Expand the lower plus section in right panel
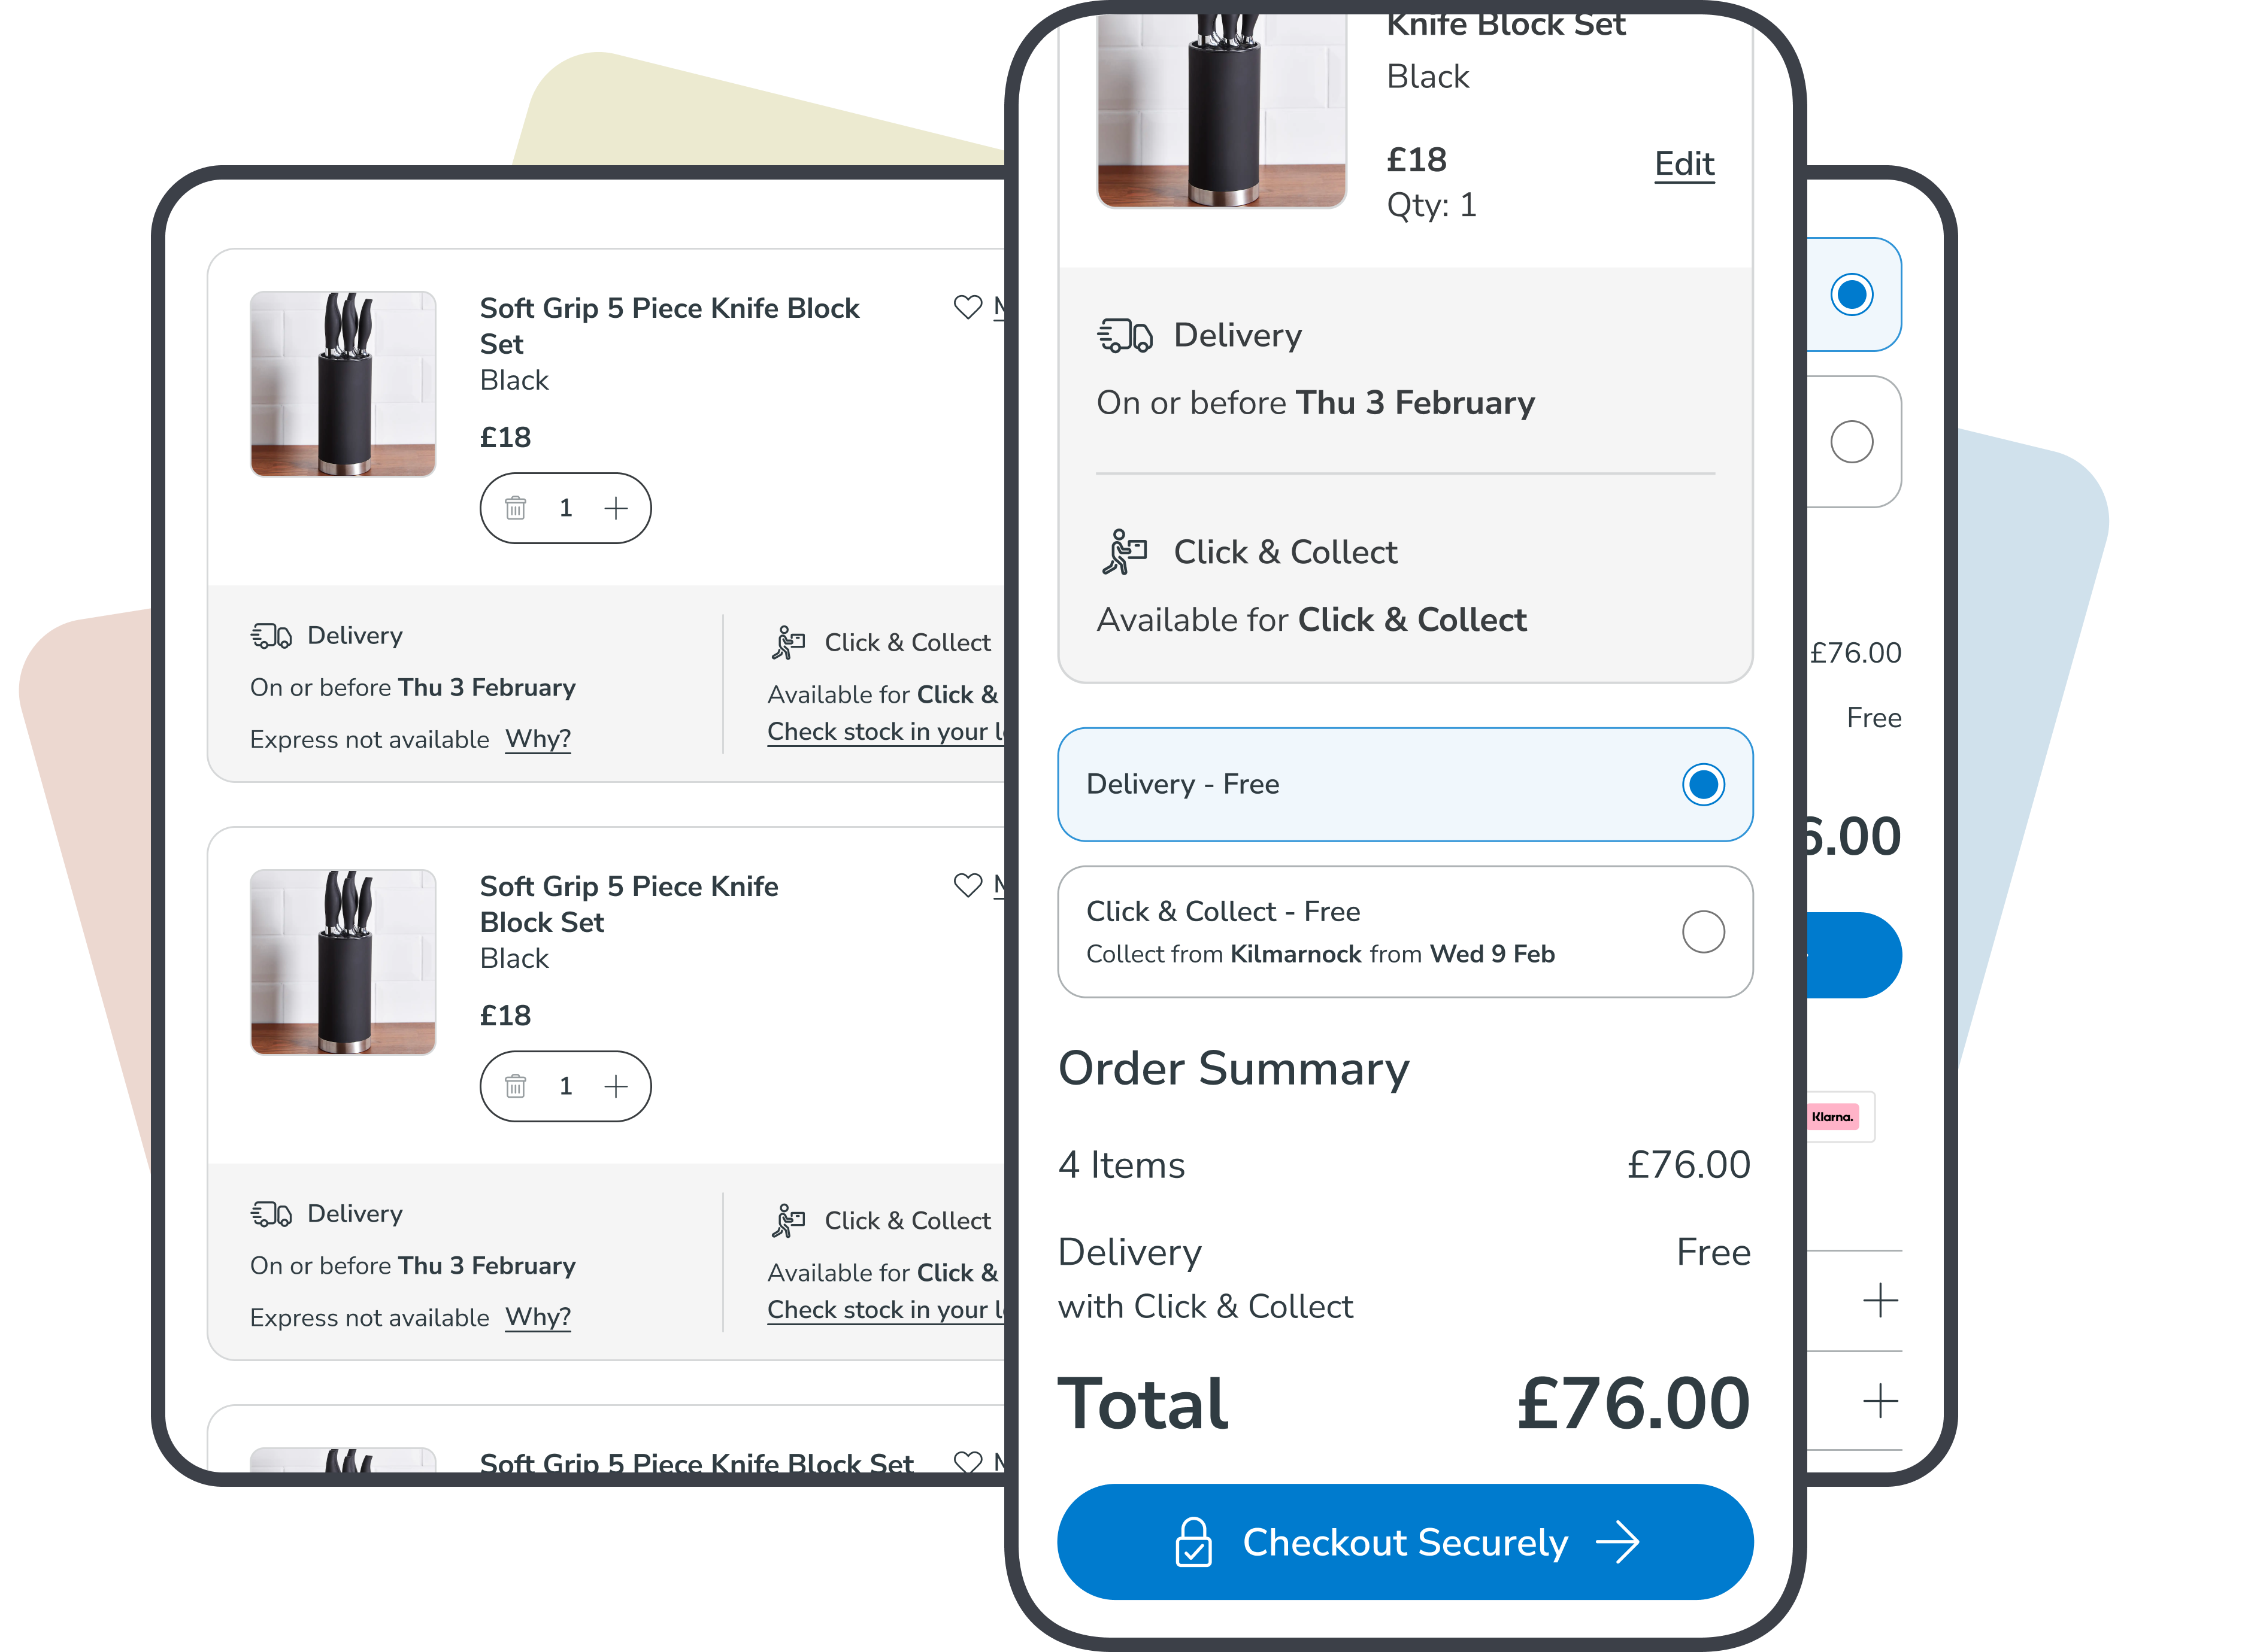Image resolution: width=2248 pixels, height=1652 pixels. click(x=1881, y=1401)
